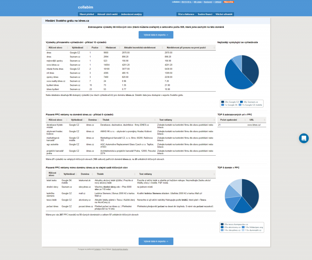Click the collabim logo in header
The height and width of the screenshot is (260, 312).
click(x=85, y=7)
